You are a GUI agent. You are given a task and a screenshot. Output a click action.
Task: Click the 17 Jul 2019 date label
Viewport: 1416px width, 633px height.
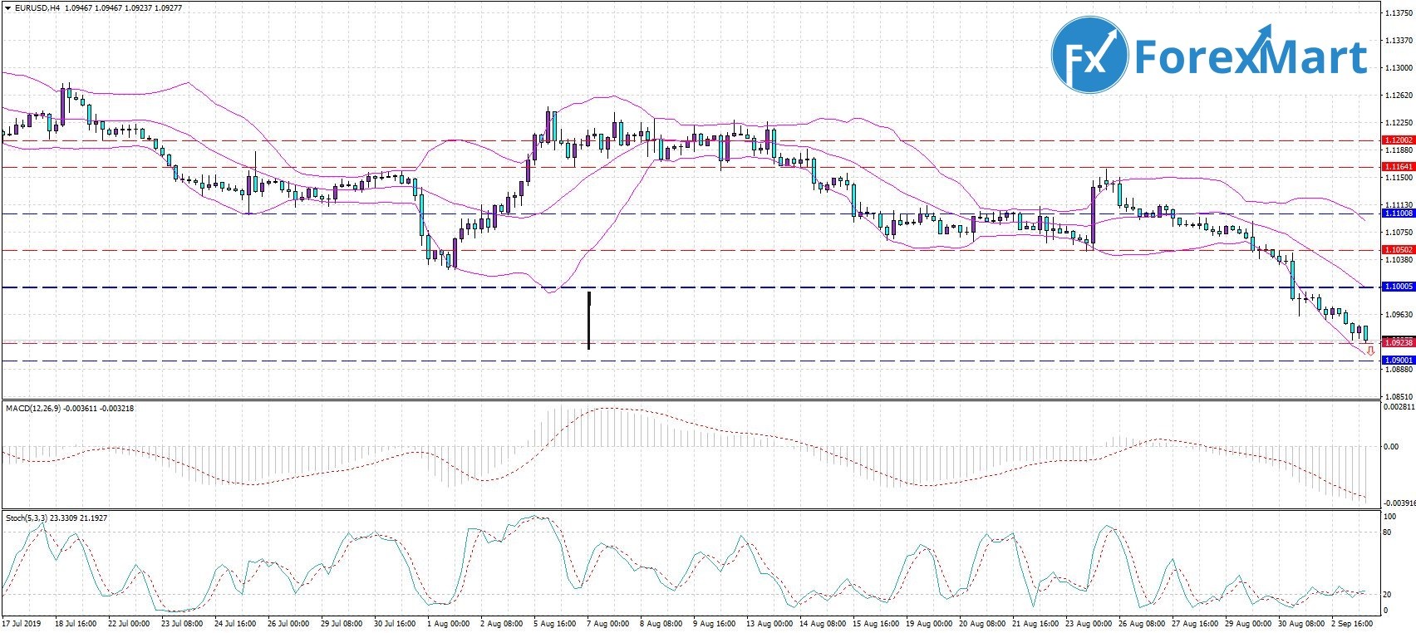click(22, 623)
